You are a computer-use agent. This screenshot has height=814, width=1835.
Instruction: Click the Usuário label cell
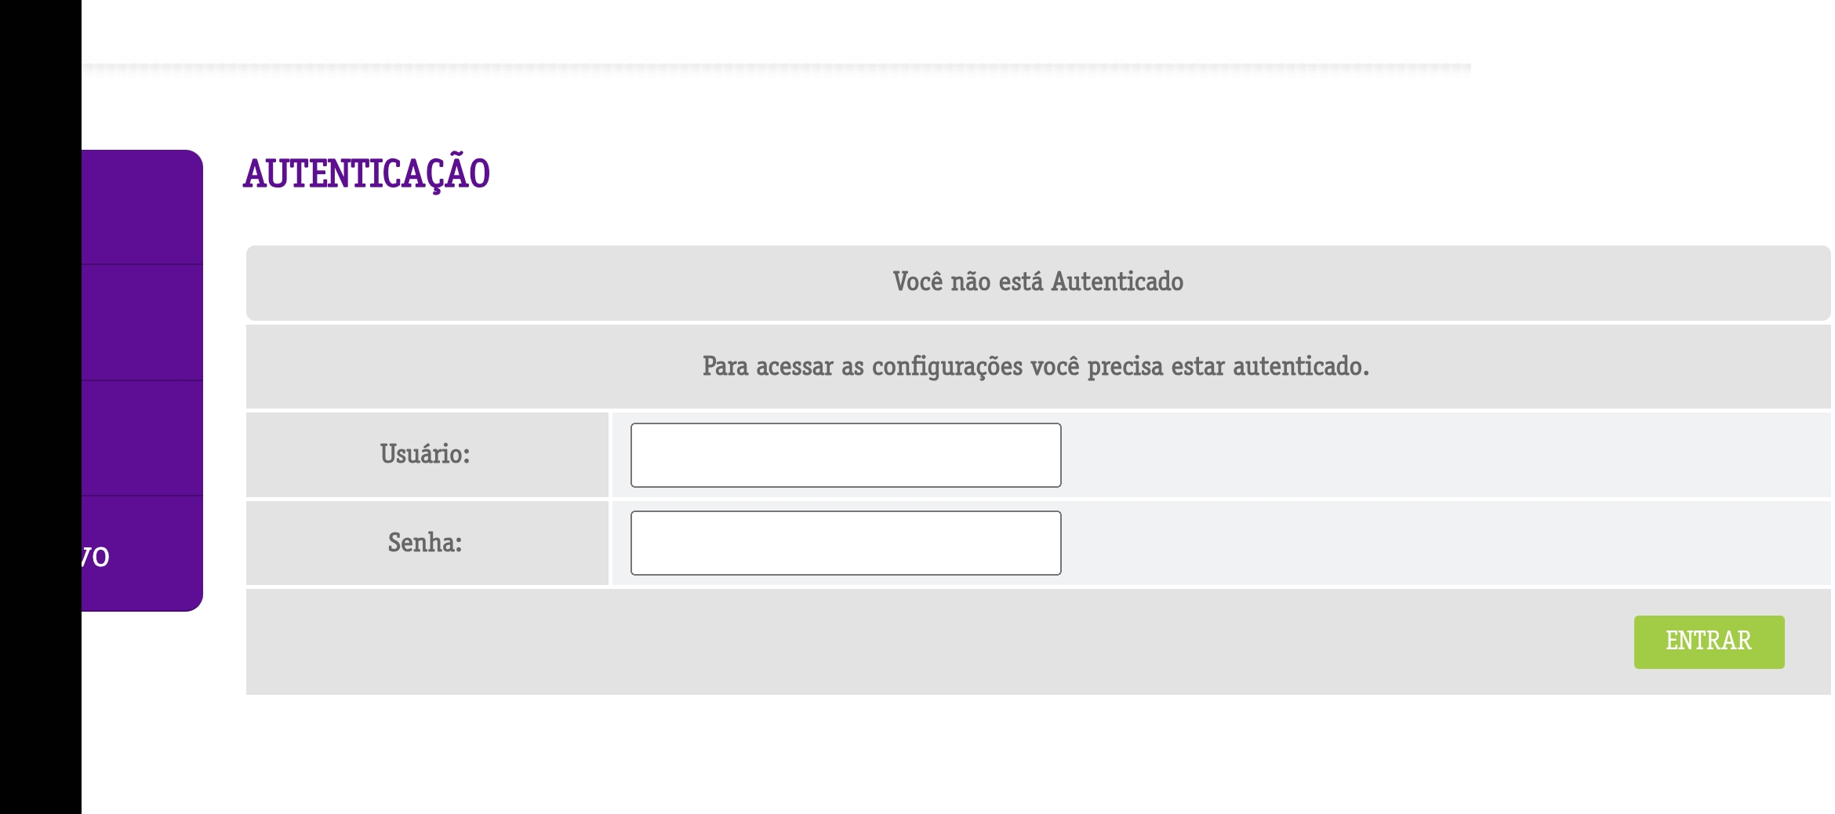427,455
